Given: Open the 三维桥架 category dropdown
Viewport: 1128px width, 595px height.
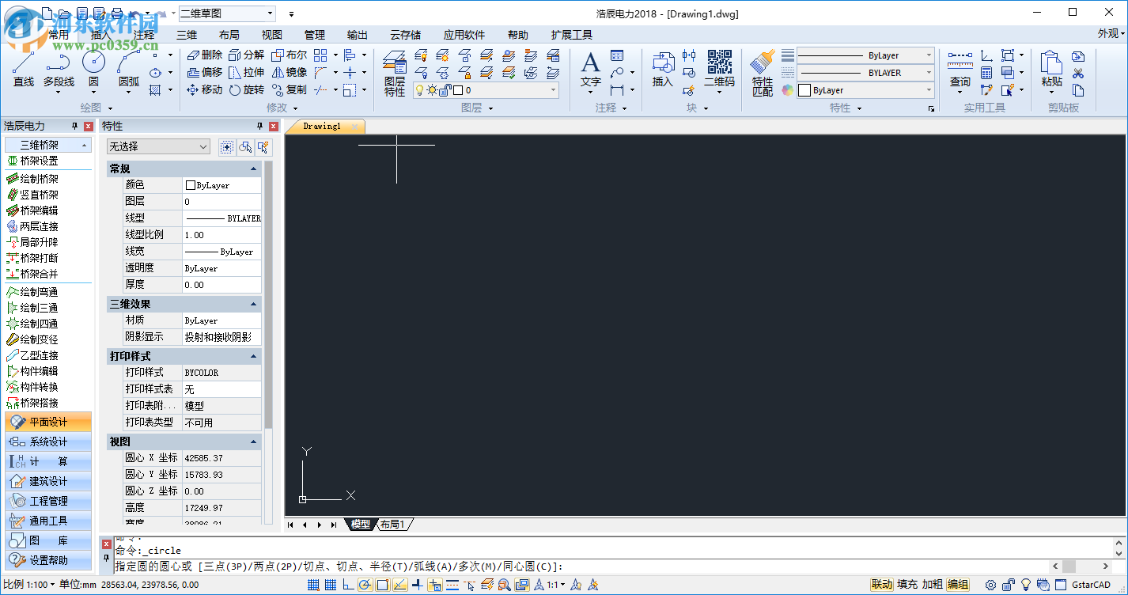Looking at the screenshot, I should [48, 145].
